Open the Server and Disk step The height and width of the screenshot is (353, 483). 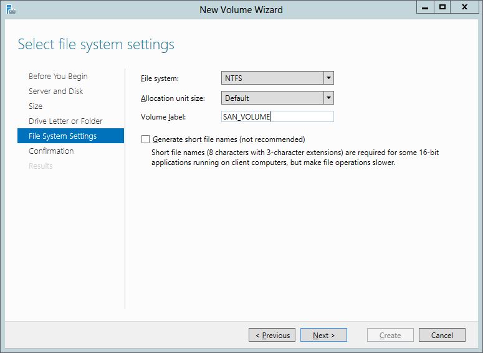(55, 91)
